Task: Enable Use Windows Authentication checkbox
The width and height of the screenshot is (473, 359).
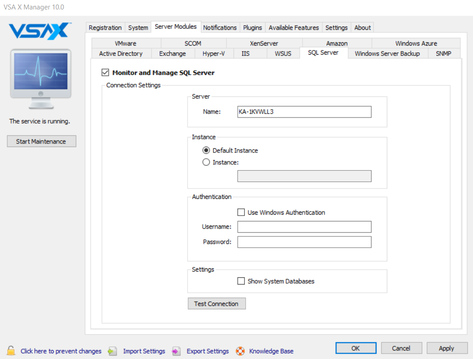Action: click(241, 212)
